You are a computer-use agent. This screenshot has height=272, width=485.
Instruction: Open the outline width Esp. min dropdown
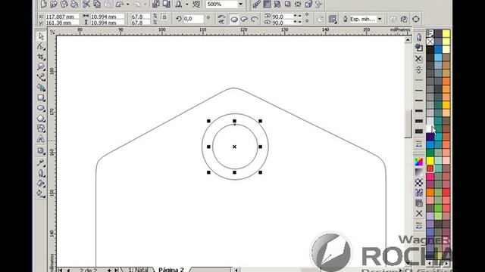tap(380, 19)
